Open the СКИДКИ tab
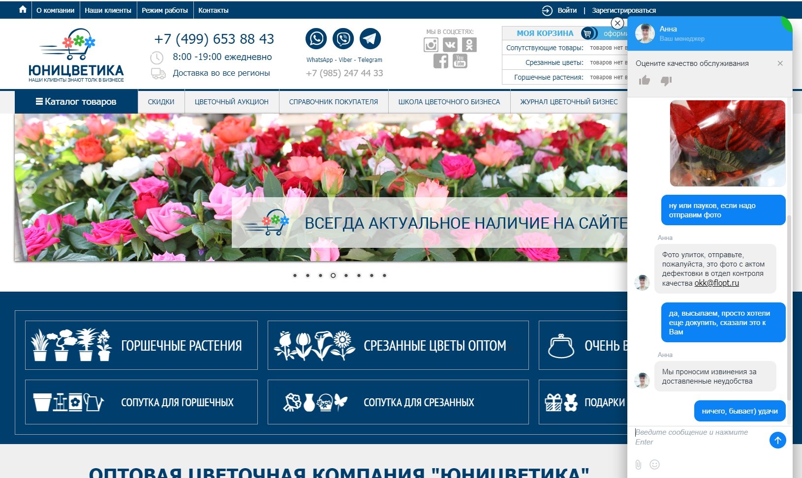The height and width of the screenshot is (478, 802). click(x=161, y=102)
